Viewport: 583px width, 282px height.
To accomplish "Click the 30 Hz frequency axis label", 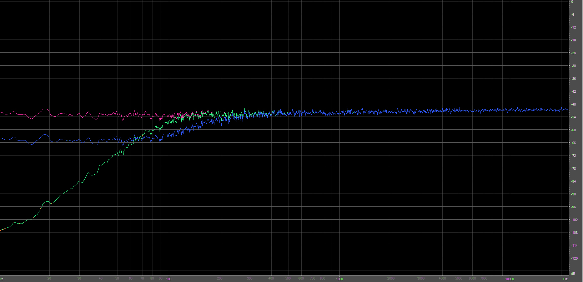I will tap(79, 278).
